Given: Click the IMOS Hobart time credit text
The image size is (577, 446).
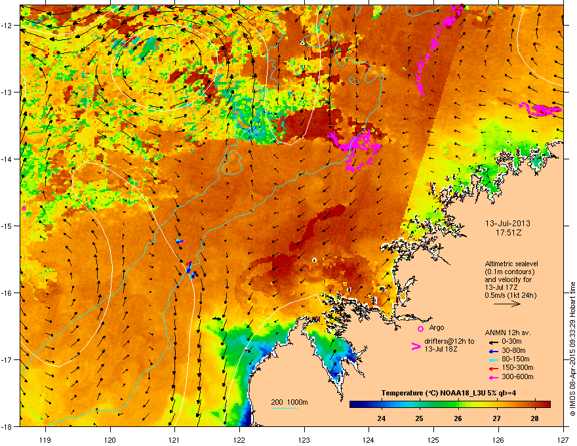Looking at the screenshot, I should point(572,349).
